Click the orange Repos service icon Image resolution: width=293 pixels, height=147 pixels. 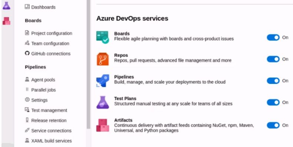[103, 59]
